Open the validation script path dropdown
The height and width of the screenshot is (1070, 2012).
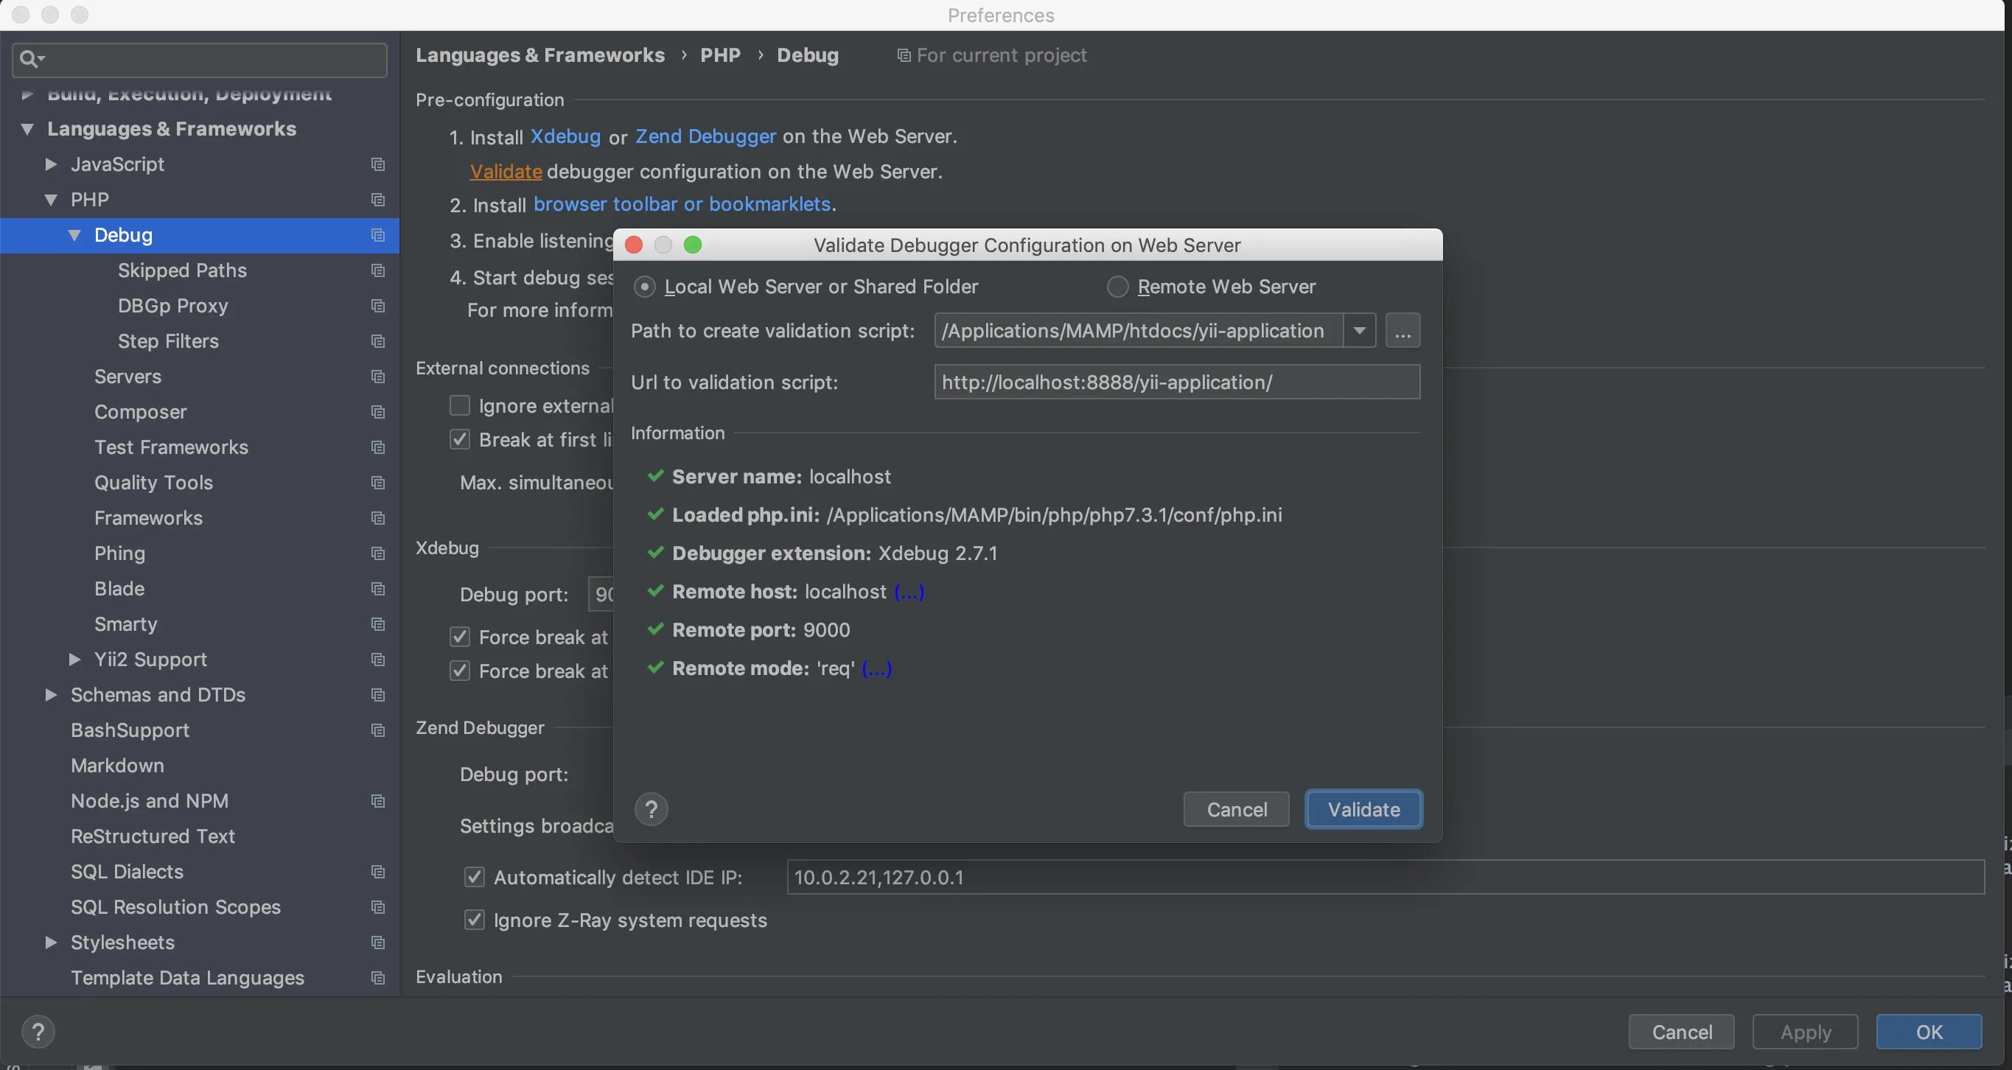point(1359,331)
